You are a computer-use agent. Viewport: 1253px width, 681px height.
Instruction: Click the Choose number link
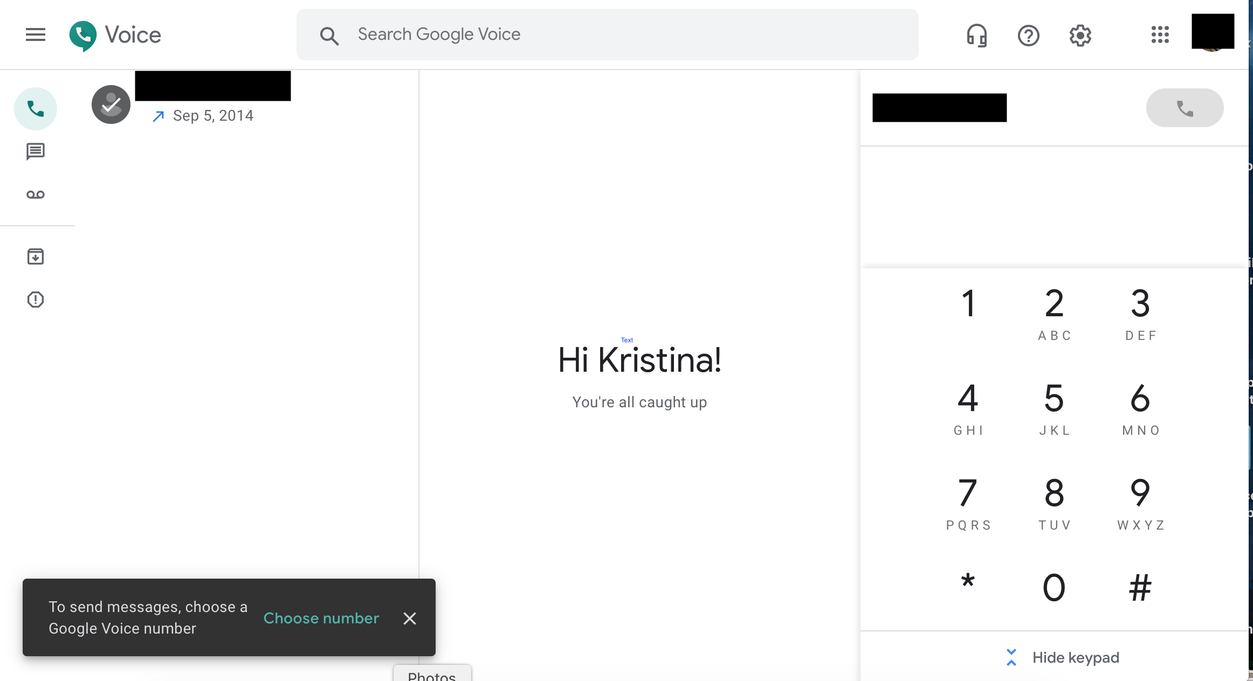(321, 618)
